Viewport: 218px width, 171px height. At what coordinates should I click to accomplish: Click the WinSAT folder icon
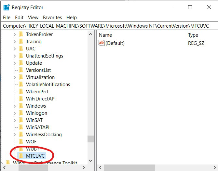[21, 120]
